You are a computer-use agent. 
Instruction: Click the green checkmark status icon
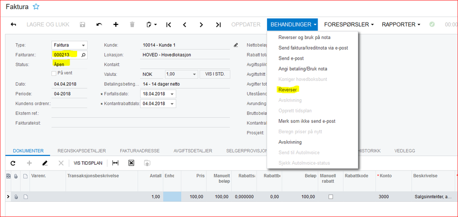(x=432, y=24)
